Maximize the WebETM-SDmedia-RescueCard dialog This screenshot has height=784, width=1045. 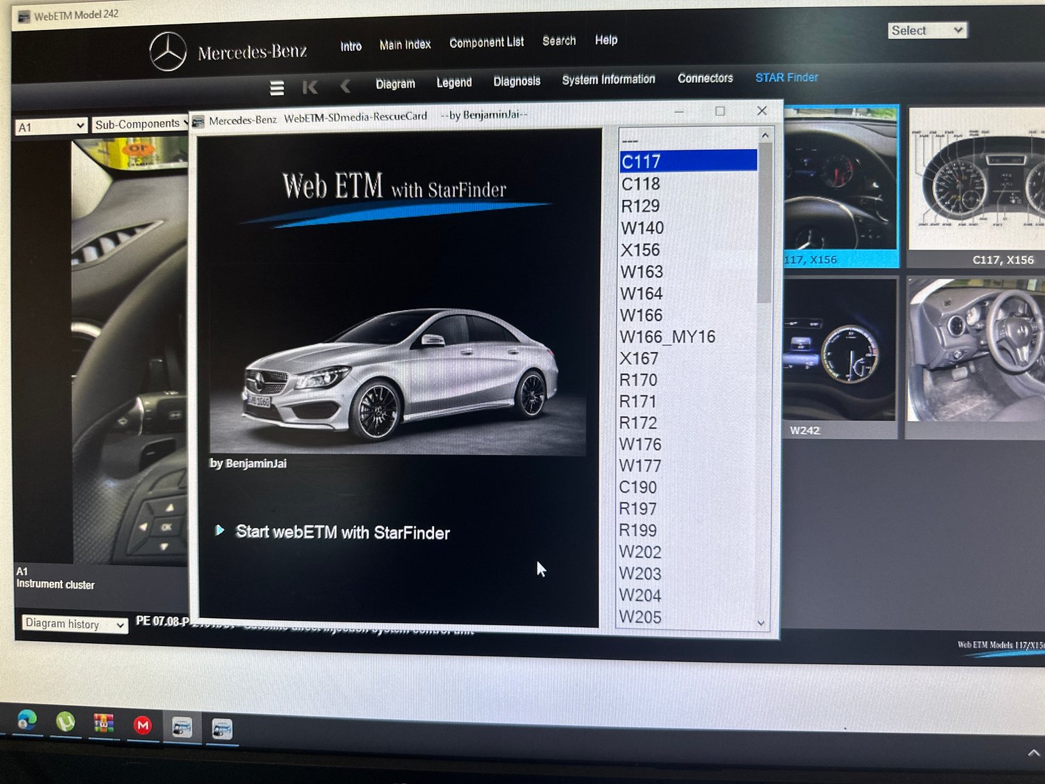720,112
